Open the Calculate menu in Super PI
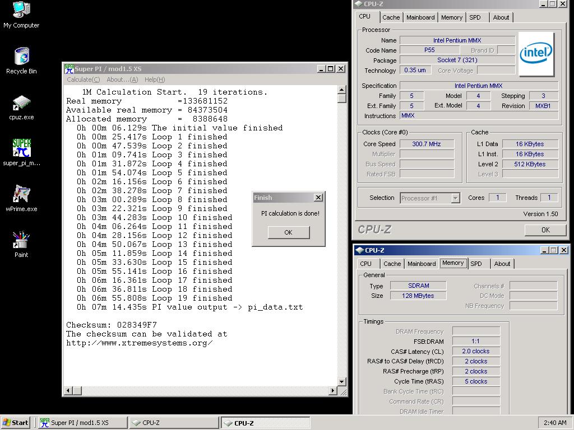 [83, 80]
